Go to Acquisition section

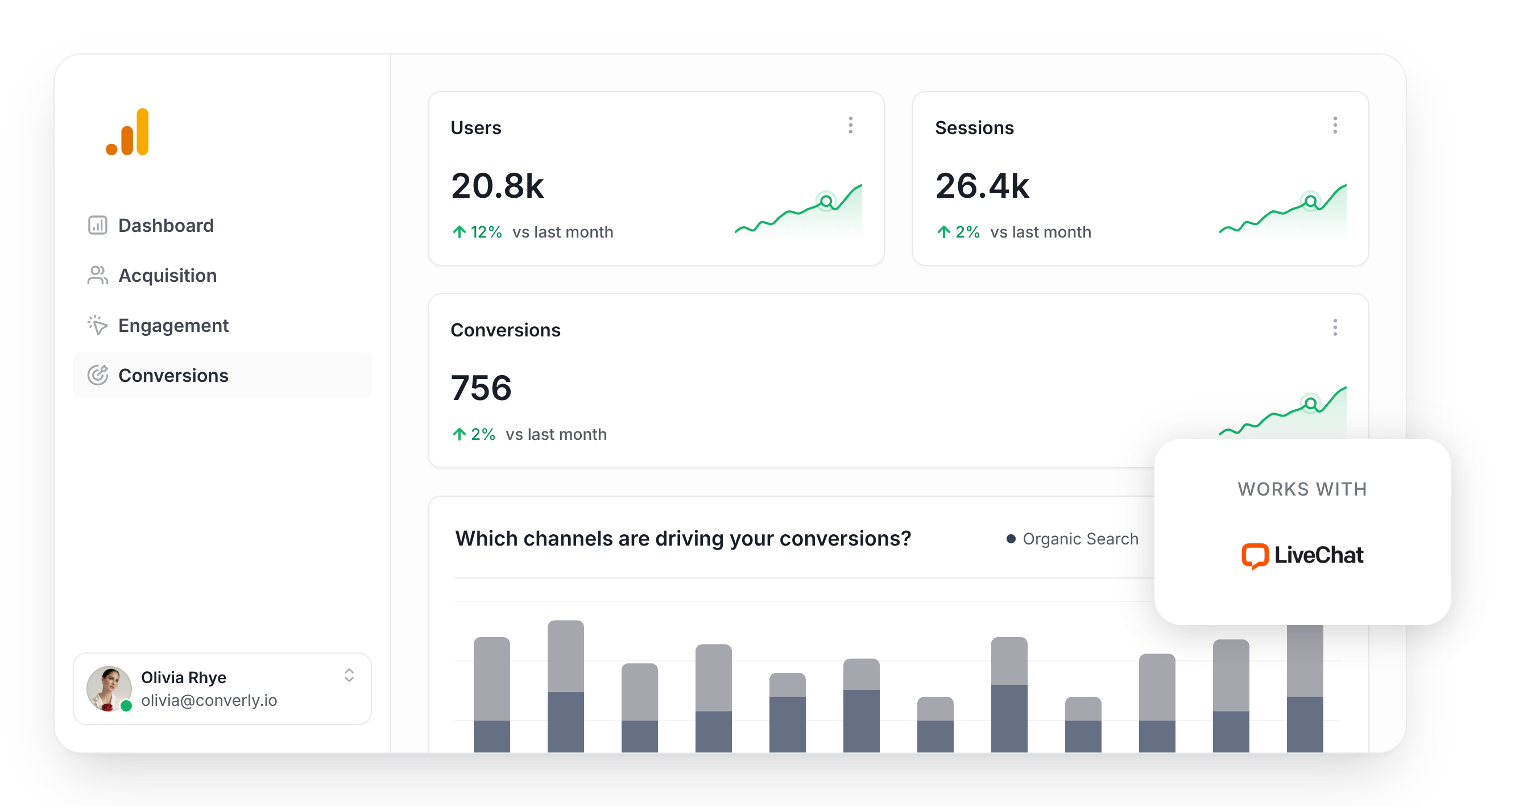tap(168, 275)
